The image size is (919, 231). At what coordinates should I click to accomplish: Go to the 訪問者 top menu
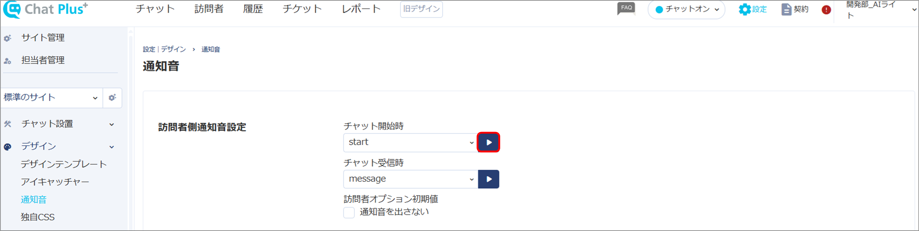pyautogui.click(x=209, y=9)
